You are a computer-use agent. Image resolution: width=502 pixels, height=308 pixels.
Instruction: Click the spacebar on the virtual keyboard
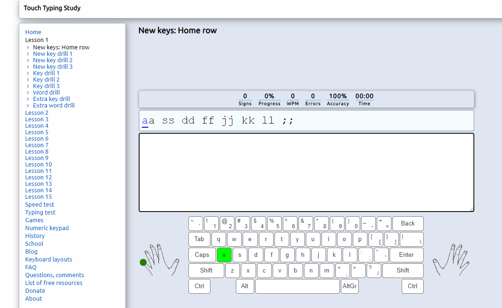297,286
